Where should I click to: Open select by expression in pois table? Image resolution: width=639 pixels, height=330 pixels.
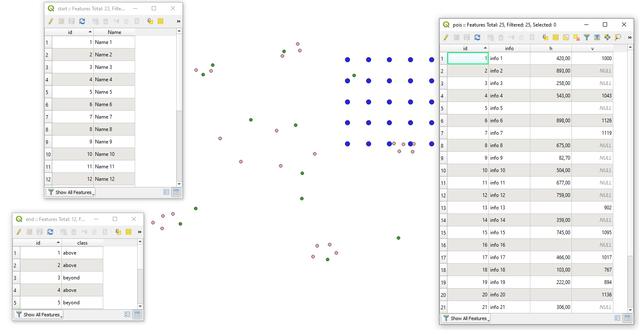pos(545,37)
